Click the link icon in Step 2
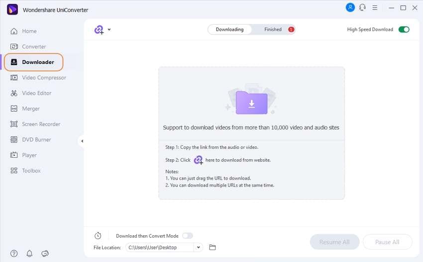 (x=198, y=160)
